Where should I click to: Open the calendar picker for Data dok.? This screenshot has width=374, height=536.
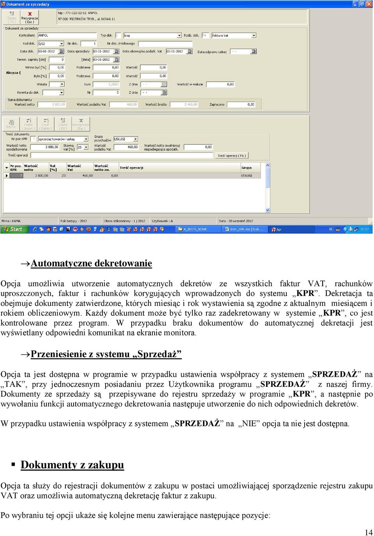point(62,52)
